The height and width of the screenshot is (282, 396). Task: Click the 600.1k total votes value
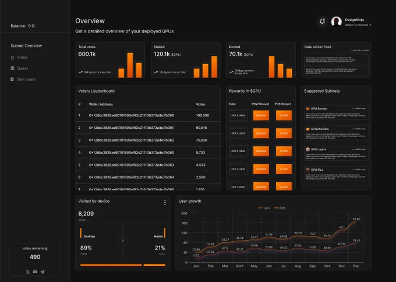pyautogui.click(x=87, y=54)
